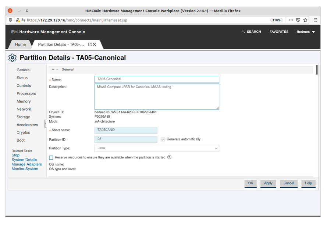The image size is (327, 225).
Task: Pop out the Partition Details tab
Action: pos(90,44)
